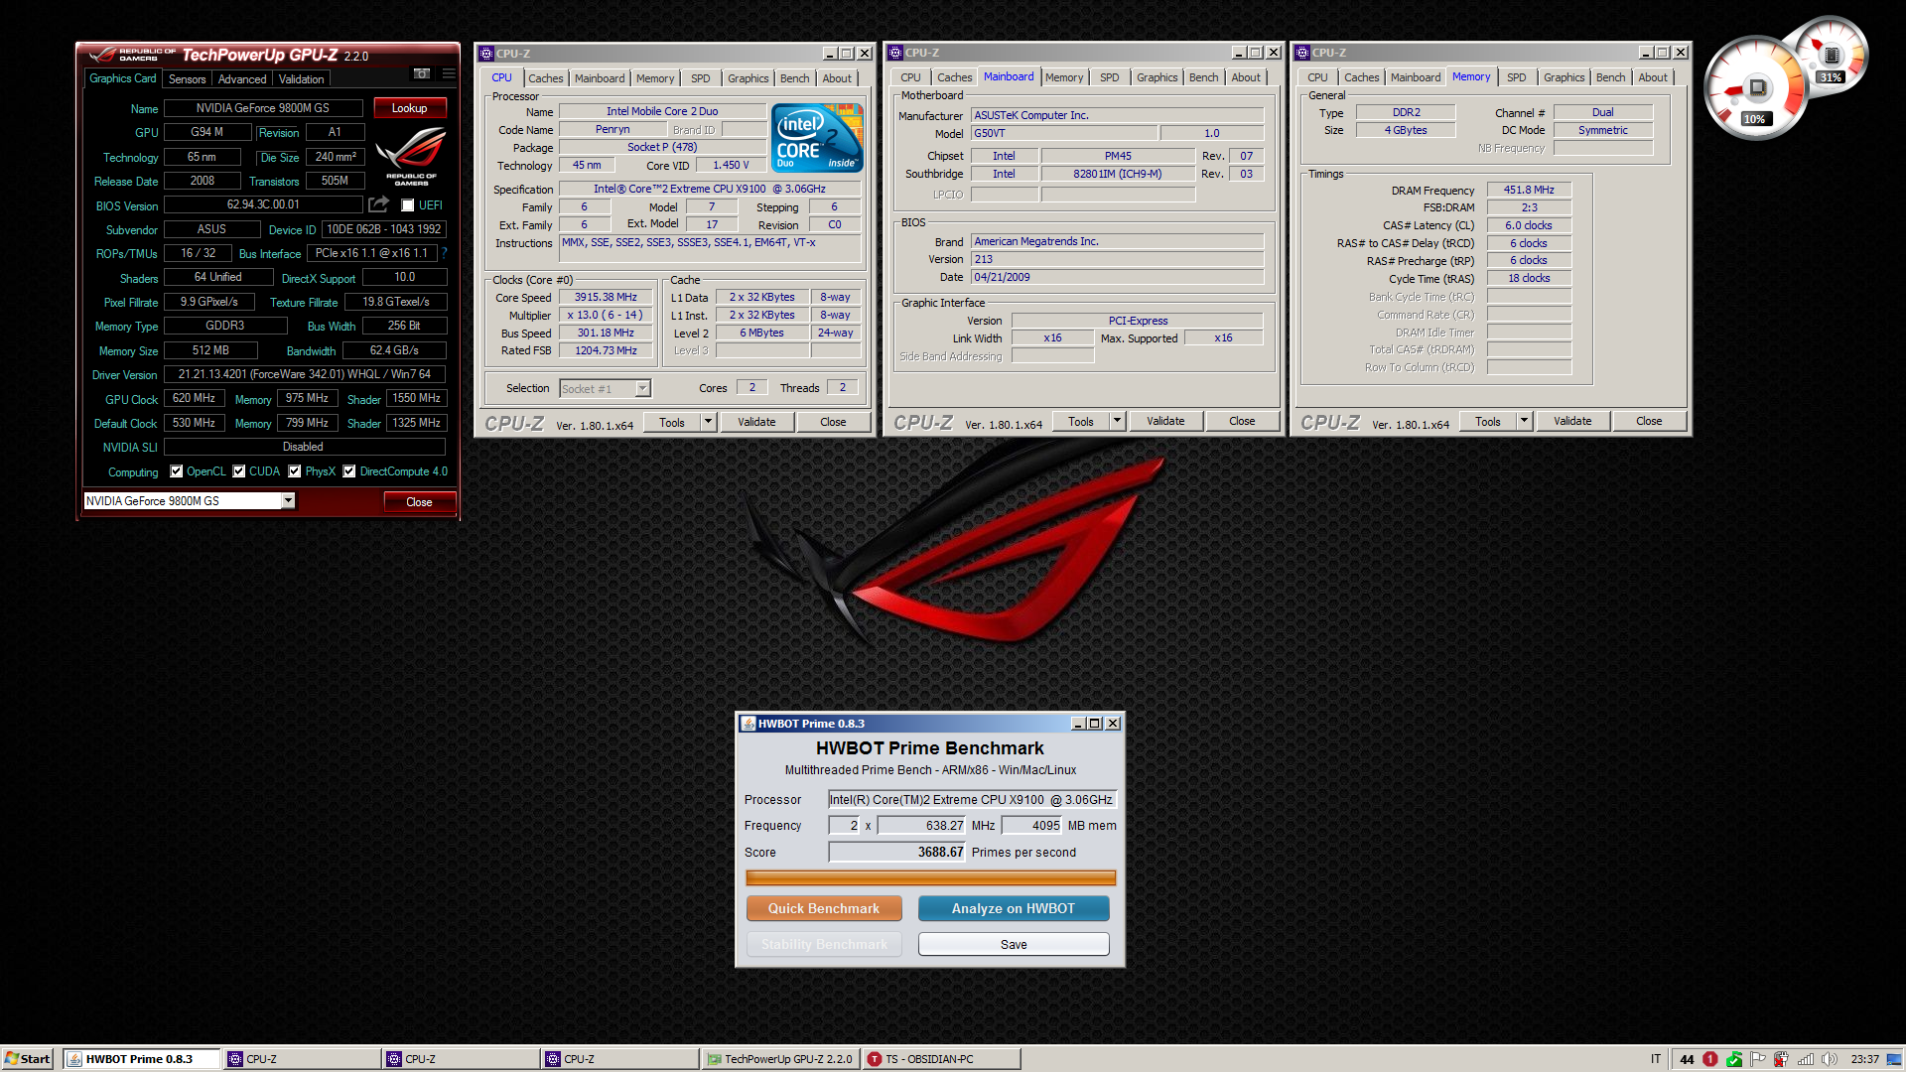
Task: Take GPU-Z screenshot with camera icon
Action: click(422, 73)
